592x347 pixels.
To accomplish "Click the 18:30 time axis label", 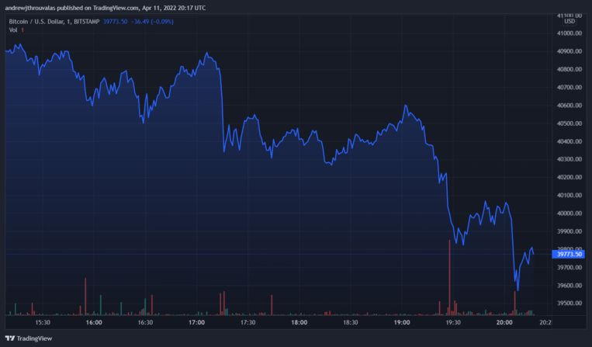I will pyautogui.click(x=351, y=321).
